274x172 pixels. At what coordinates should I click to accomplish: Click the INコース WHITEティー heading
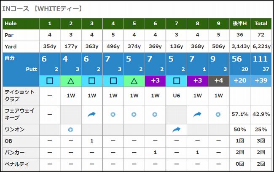tap(42, 8)
